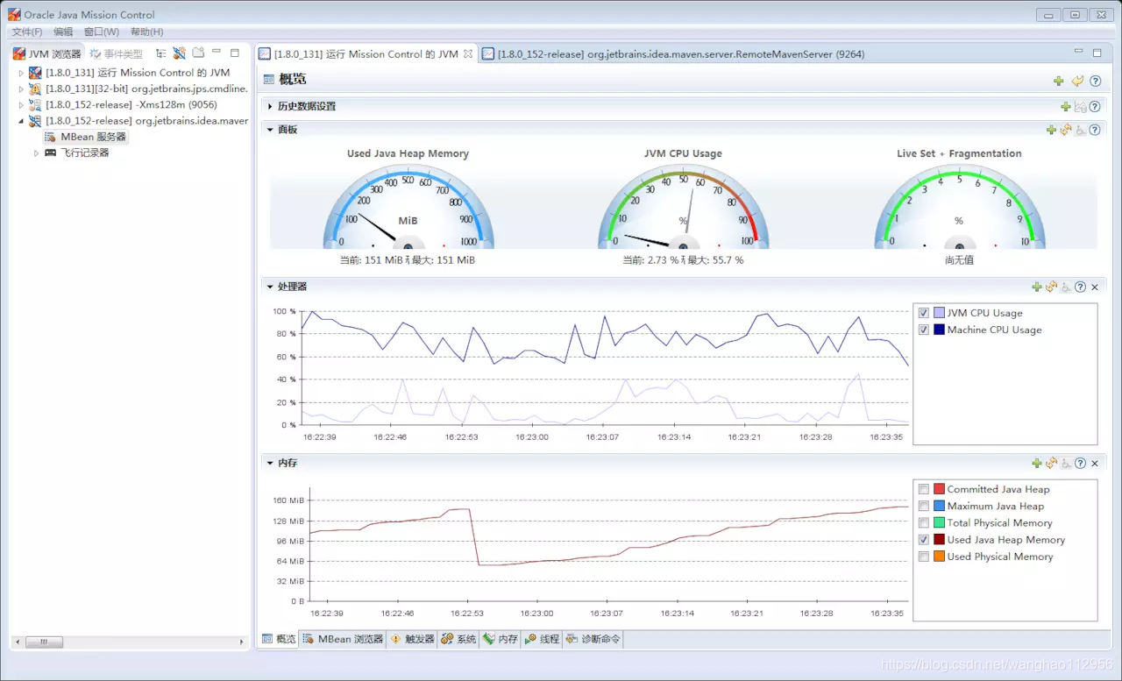Click the new folder icon in JVM browser toolbar
The image size is (1122, 681).
[x=198, y=53]
